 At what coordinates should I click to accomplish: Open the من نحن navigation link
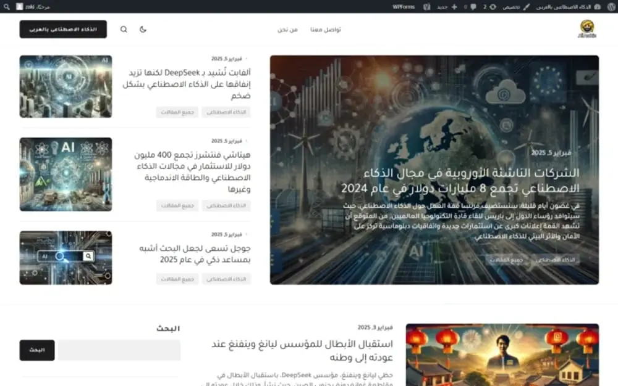pyautogui.click(x=287, y=30)
